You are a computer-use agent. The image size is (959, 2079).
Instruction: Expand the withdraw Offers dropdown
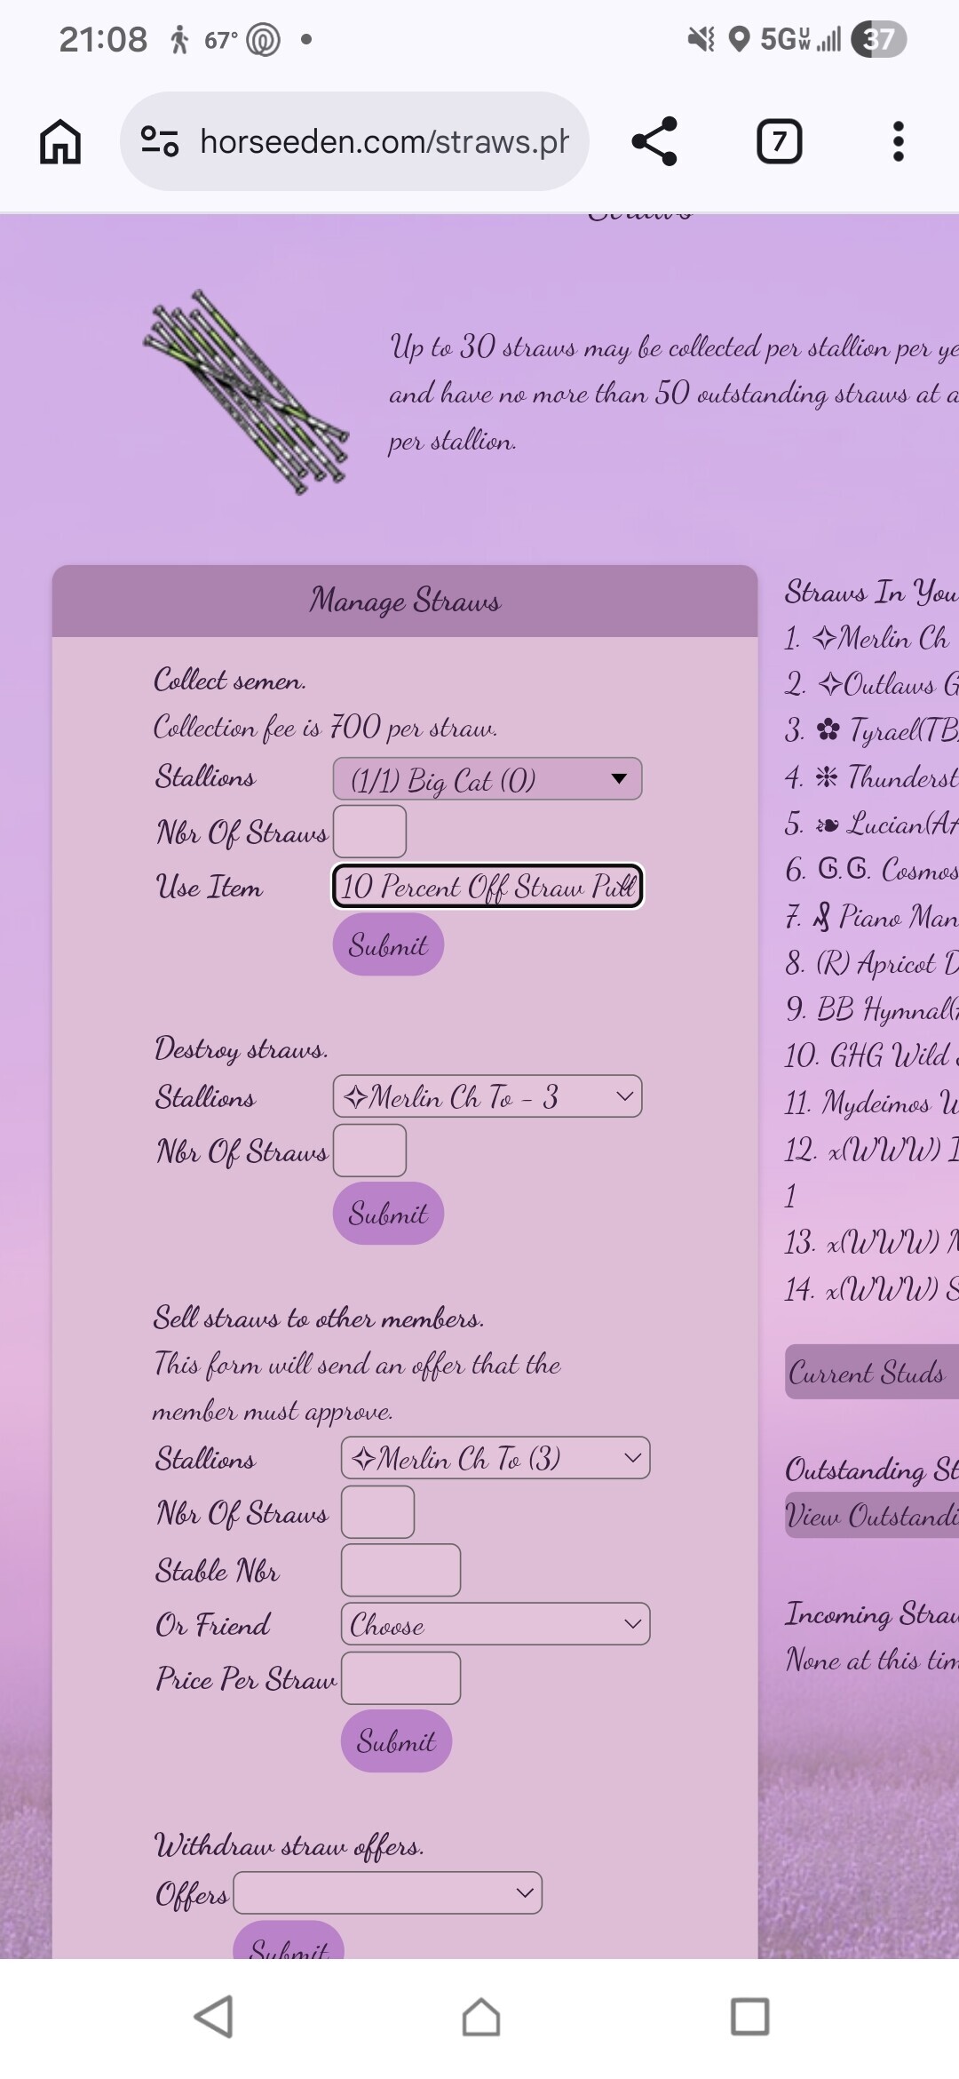387,1892
